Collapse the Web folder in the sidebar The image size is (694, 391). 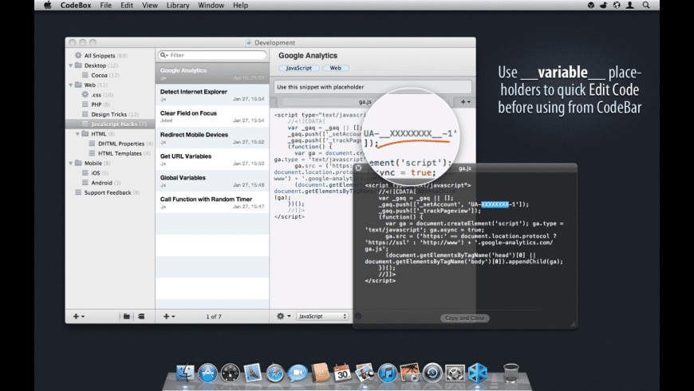point(71,85)
